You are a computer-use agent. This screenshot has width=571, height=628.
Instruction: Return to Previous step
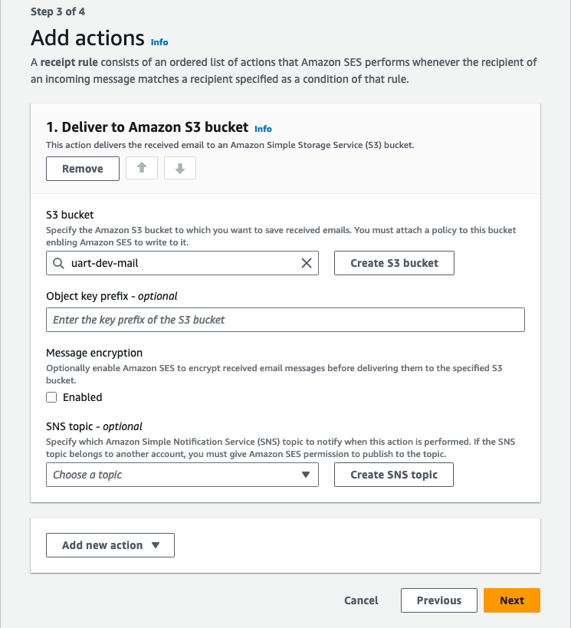coord(439,600)
